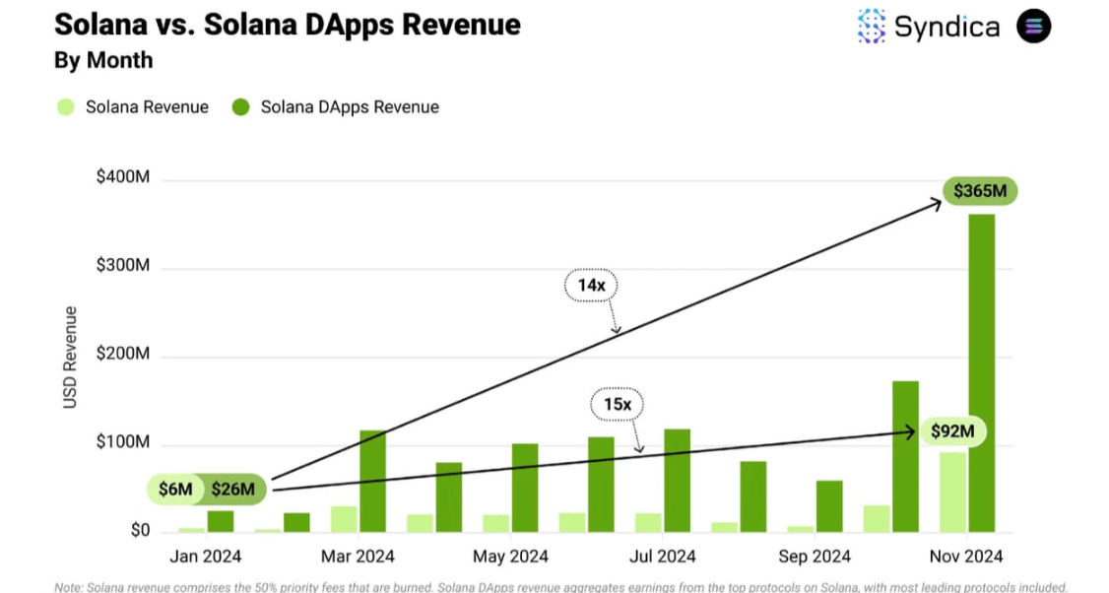Viewport: 1109px width, 593px height.
Task: Expand the Jan 2024 axis category
Action: (205, 556)
